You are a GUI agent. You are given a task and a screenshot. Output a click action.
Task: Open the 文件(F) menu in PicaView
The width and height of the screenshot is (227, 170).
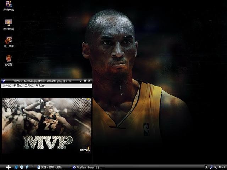(x=7, y=85)
